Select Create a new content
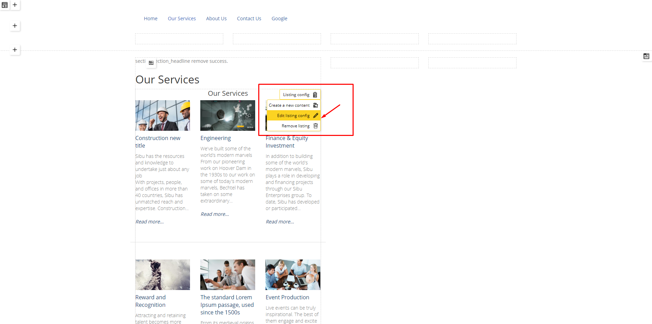 [294, 105]
